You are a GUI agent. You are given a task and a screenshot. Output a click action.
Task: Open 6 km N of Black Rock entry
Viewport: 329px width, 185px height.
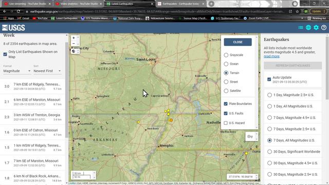tap(32, 178)
